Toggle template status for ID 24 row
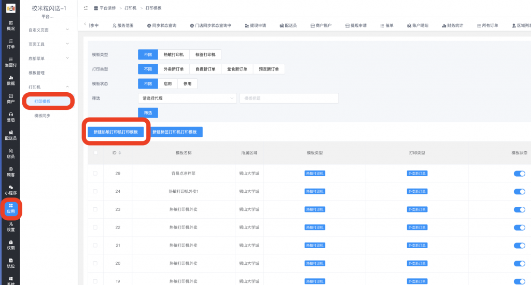The image size is (531, 285). (519, 192)
